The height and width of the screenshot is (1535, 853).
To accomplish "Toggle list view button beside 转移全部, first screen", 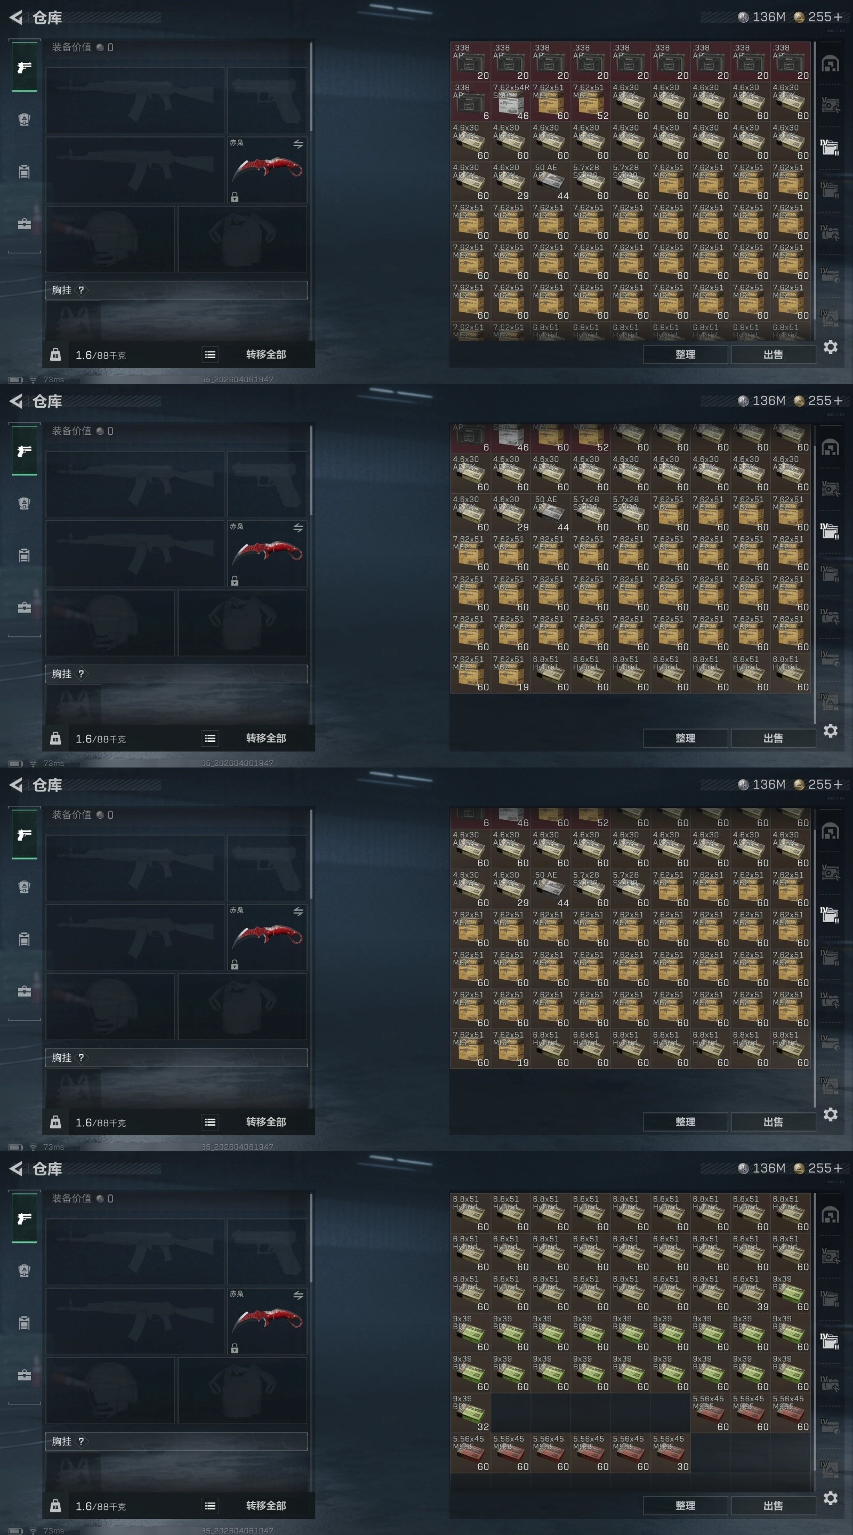I will [210, 354].
